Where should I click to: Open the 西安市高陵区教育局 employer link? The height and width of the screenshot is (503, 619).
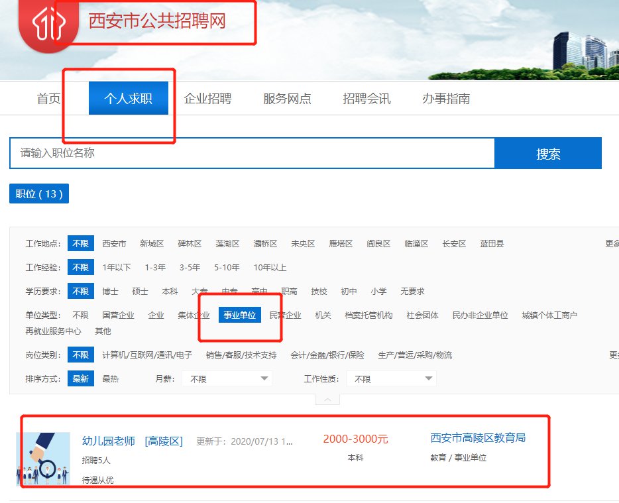click(478, 438)
